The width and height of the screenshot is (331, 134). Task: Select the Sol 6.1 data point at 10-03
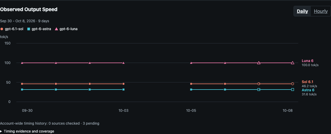click(x=123, y=84)
